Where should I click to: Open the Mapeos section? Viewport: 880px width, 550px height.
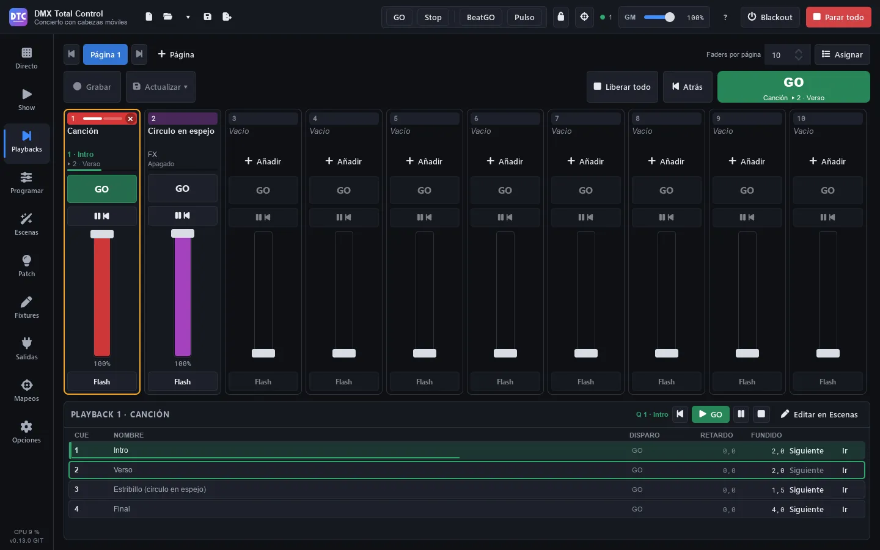tap(27, 391)
